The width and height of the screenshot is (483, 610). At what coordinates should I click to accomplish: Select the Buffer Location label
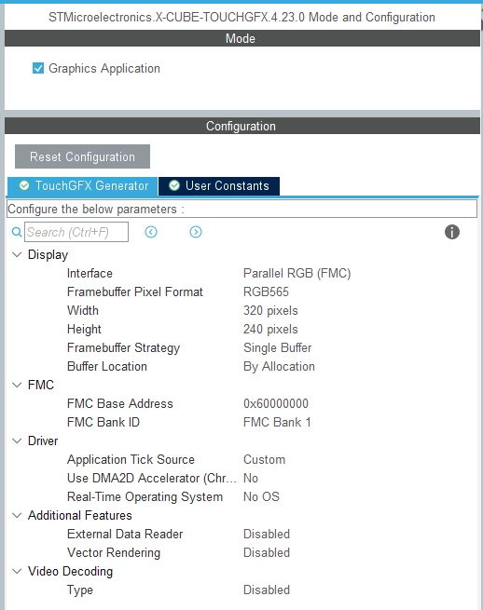106,367
